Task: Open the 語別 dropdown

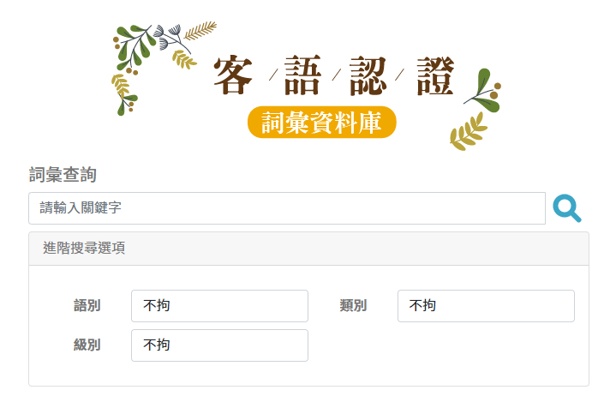Action: 219,306
